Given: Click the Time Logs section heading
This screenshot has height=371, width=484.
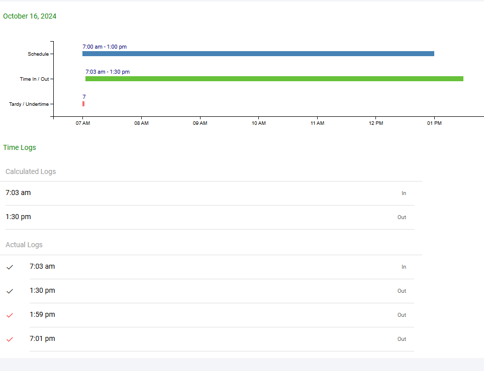Looking at the screenshot, I should [20, 147].
